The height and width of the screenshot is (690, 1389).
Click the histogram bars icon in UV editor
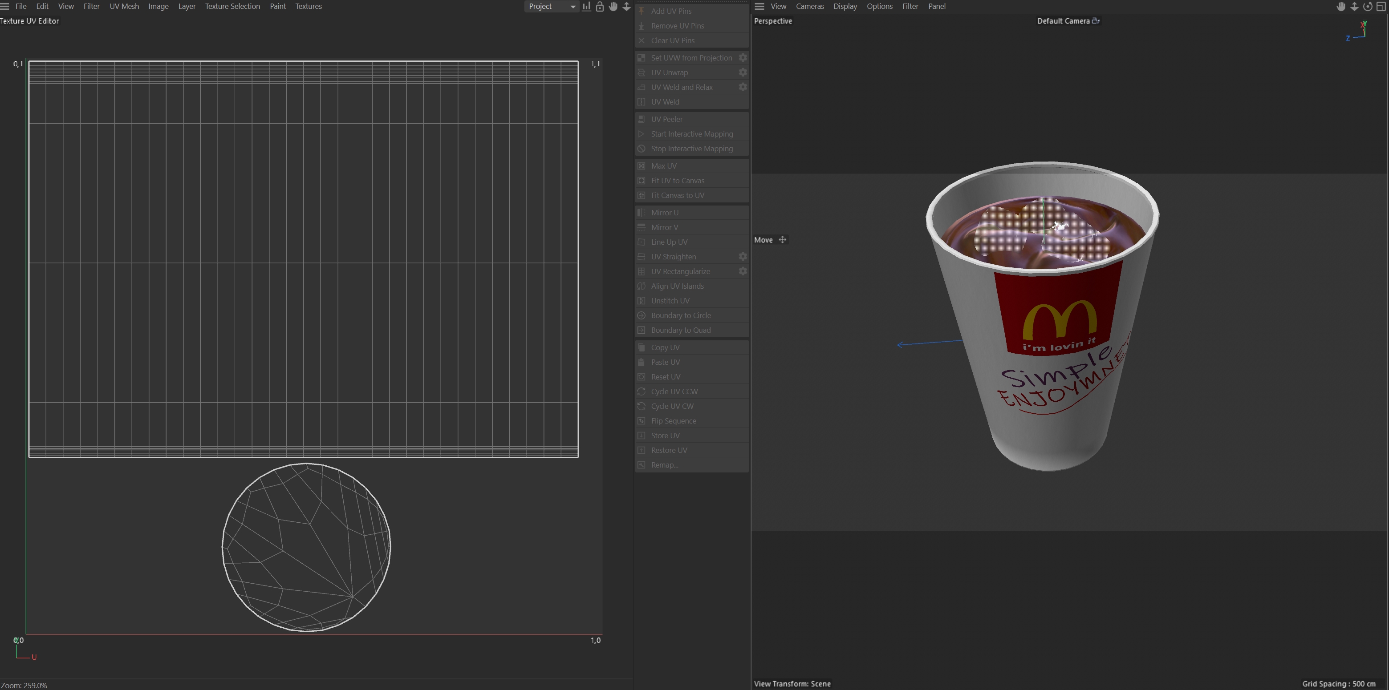(x=586, y=7)
